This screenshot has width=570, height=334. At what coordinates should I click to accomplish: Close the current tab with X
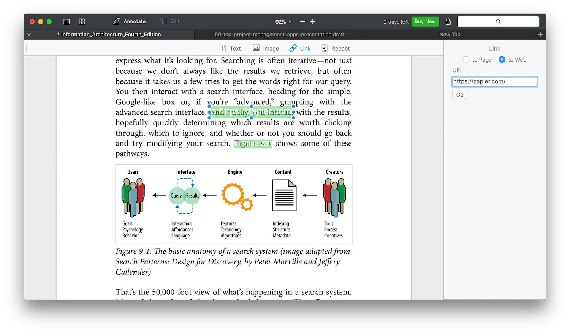(29, 35)
